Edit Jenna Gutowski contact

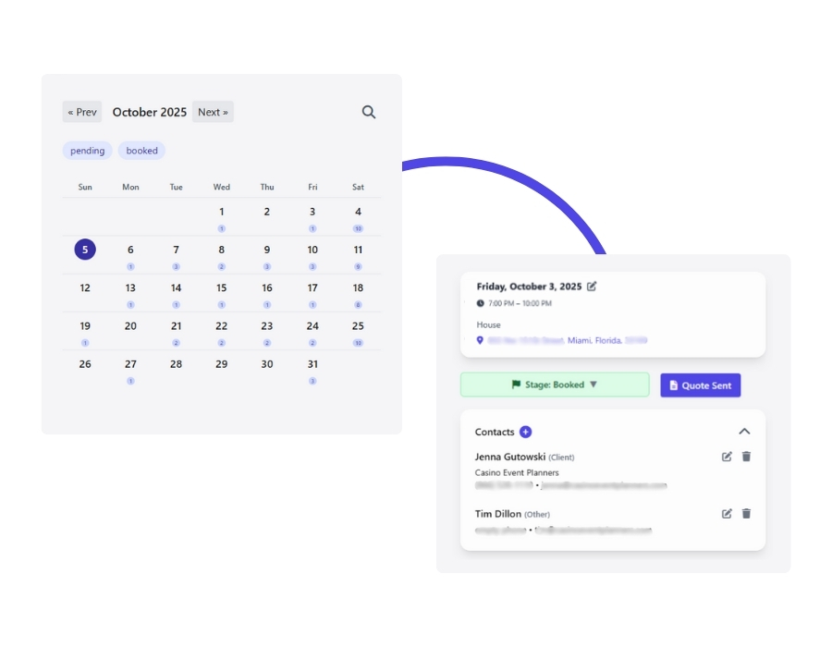pyautogui.click(x=727, y=457)
